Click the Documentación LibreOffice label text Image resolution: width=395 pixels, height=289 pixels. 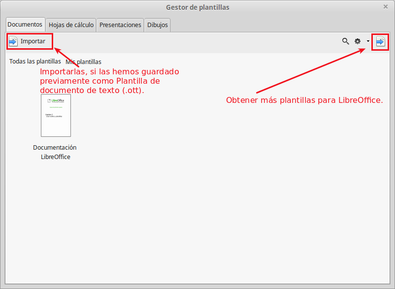55,152
